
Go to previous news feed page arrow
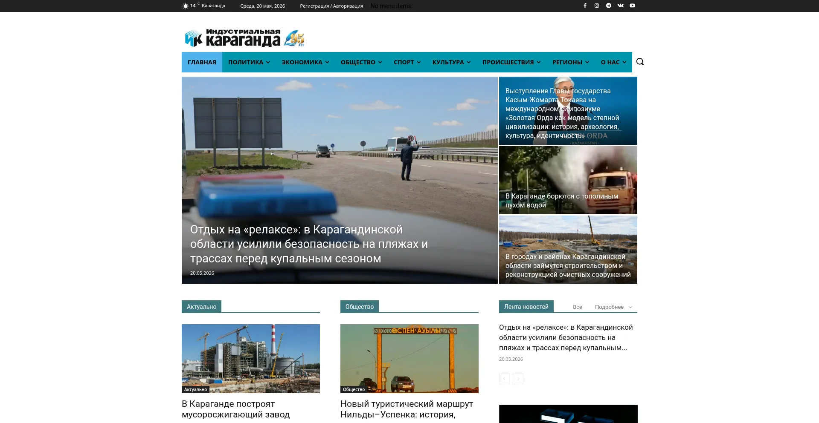(x=504, y=379)
